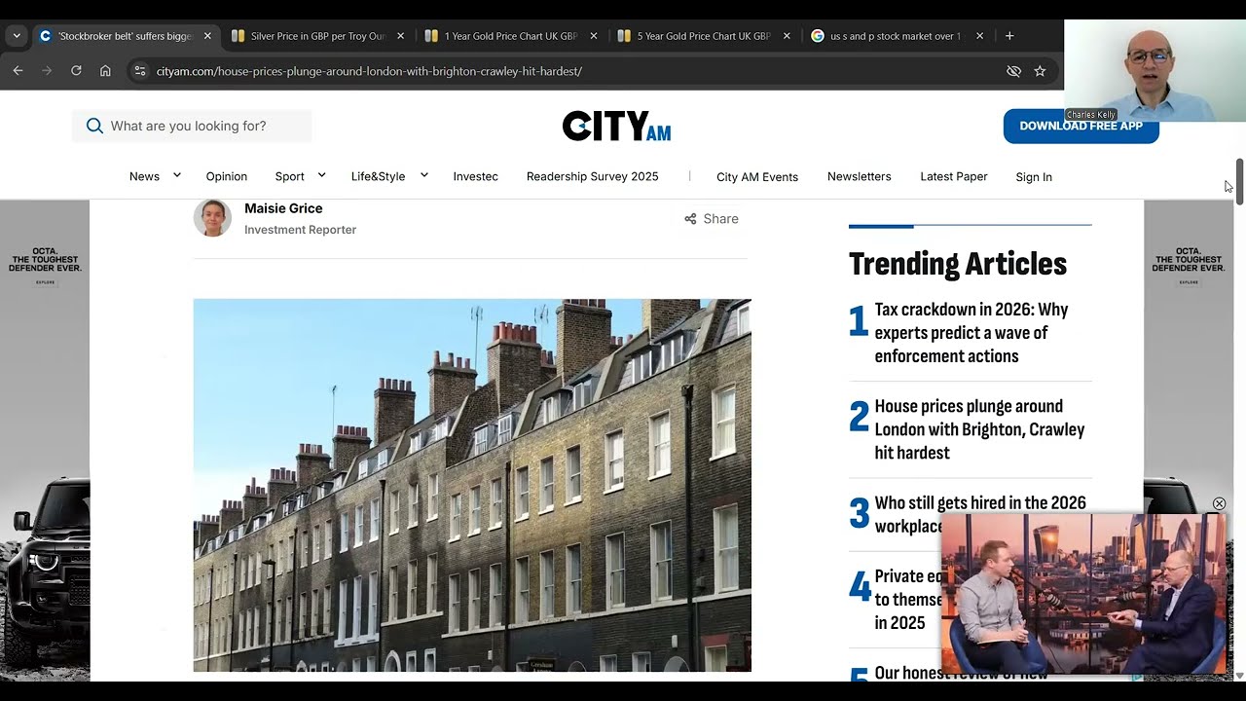Expand the Sport dropdown chevron
Image resolution: width=1246 pixels, height=701 pixels.
pyautogui.click(x=323, y=175)
